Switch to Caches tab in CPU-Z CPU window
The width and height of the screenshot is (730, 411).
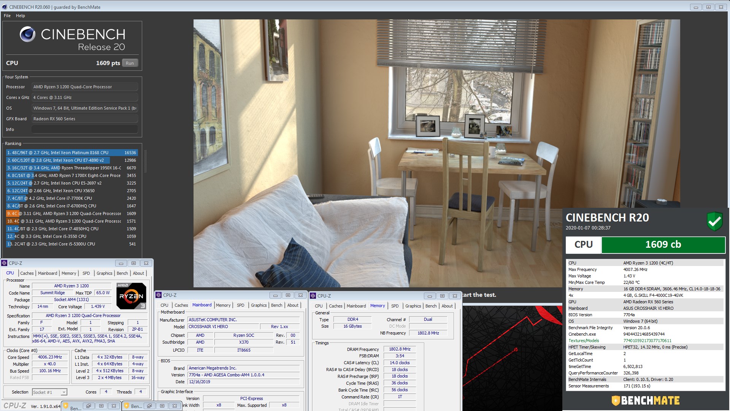tap(27, 273)
